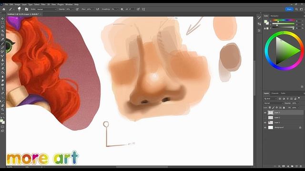Open the symmetry paint options butterfly icon

pyautogui.click(x=143, y=9)
